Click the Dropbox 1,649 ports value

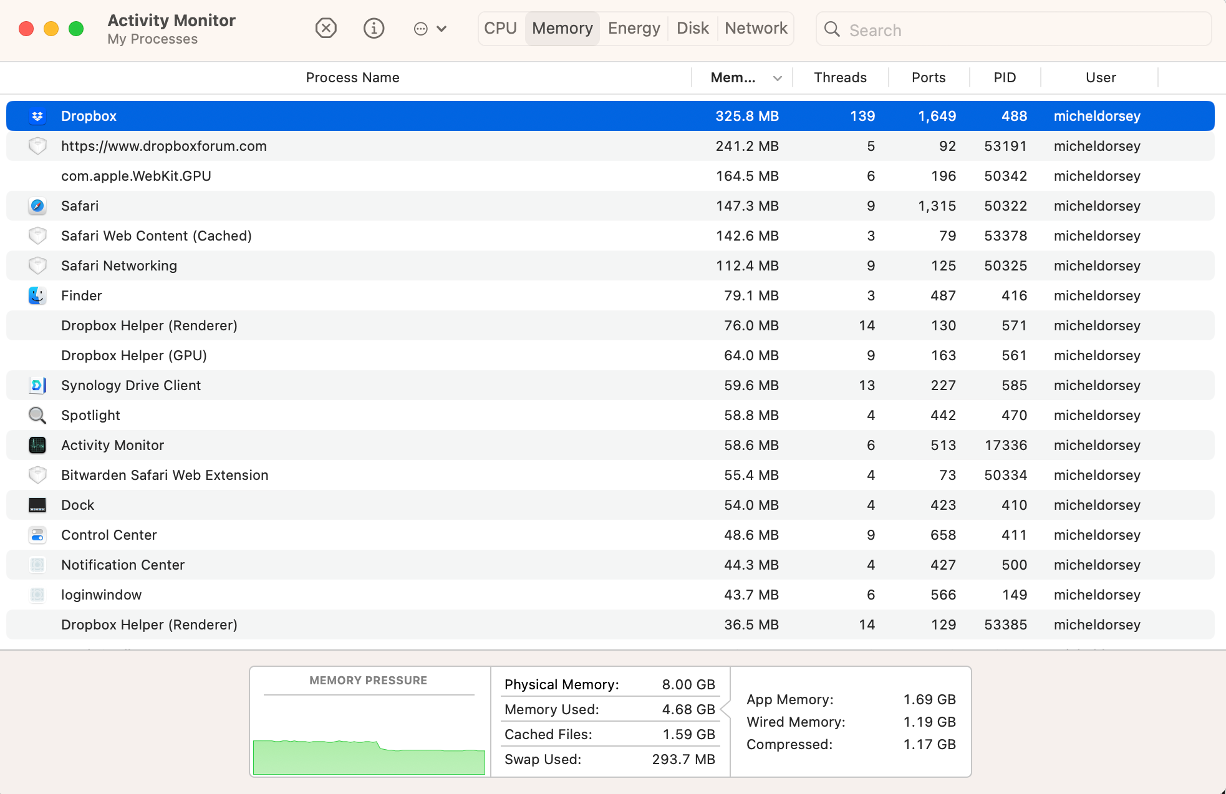pyautogui.click(x=937, y=116)
